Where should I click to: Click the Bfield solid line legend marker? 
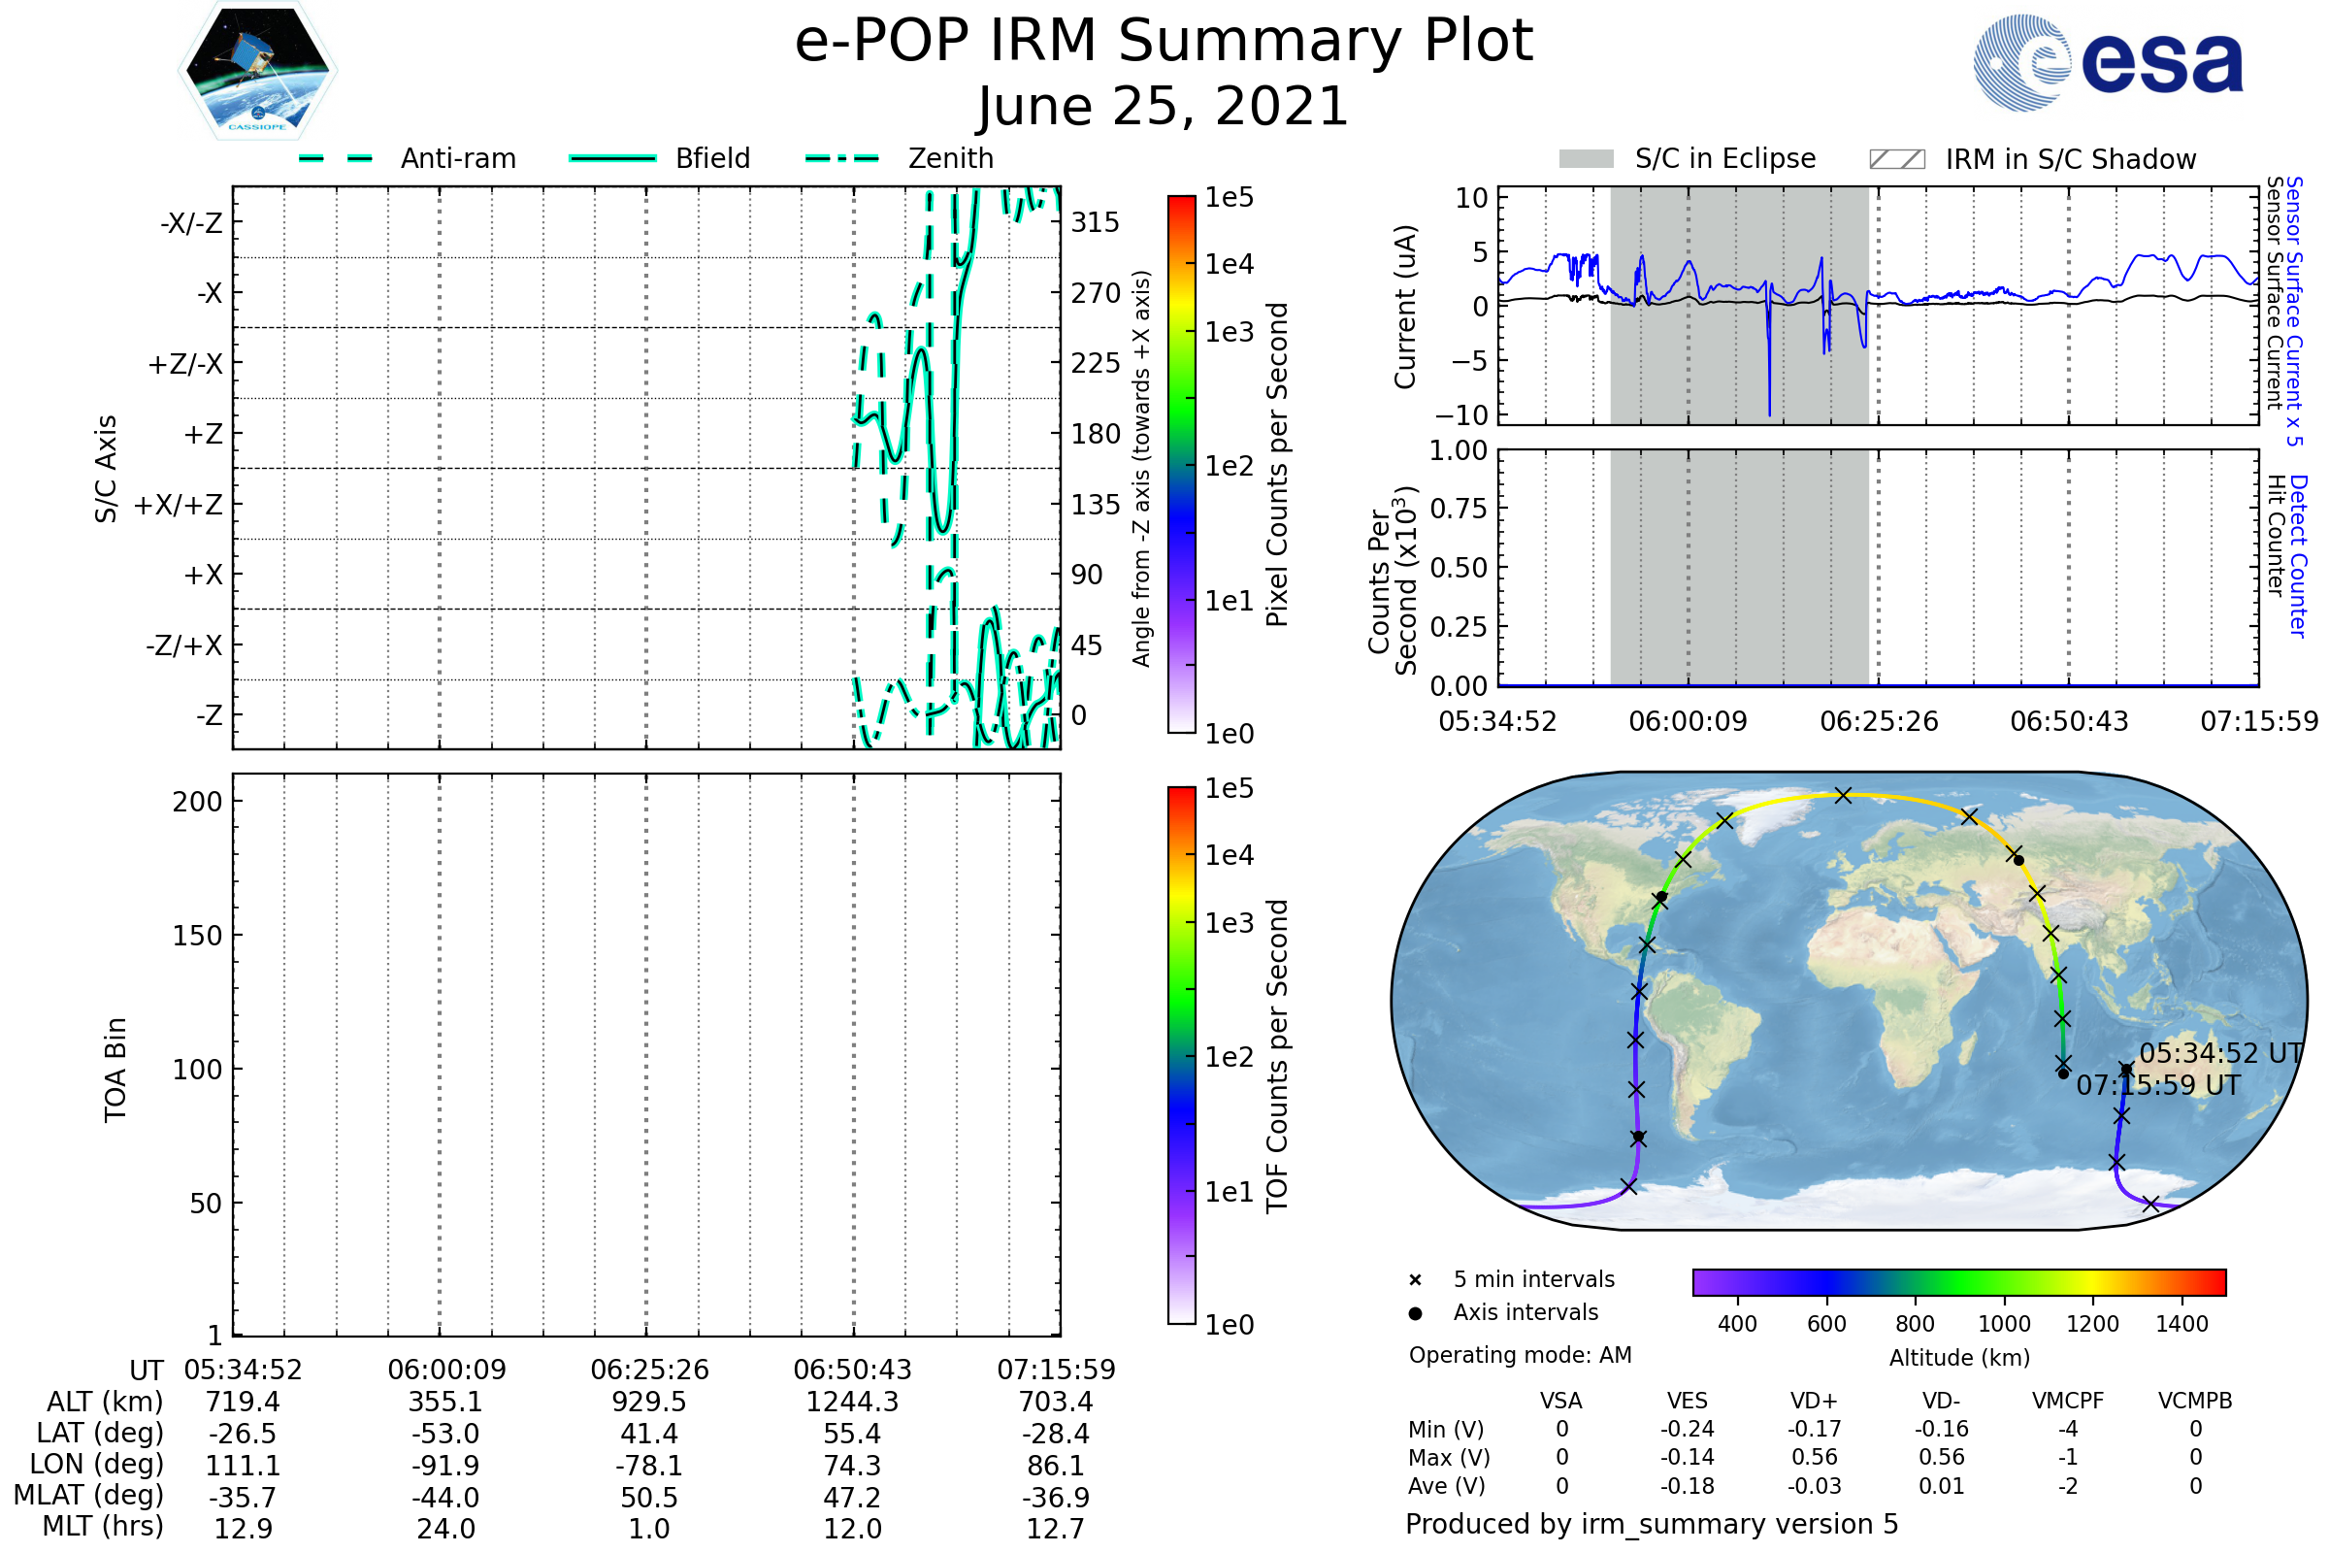click(x=612, y=158)
